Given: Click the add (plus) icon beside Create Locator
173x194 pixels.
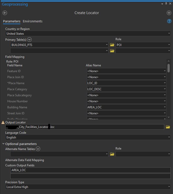Looking at the screenshot, I should (x=169, y=13).
